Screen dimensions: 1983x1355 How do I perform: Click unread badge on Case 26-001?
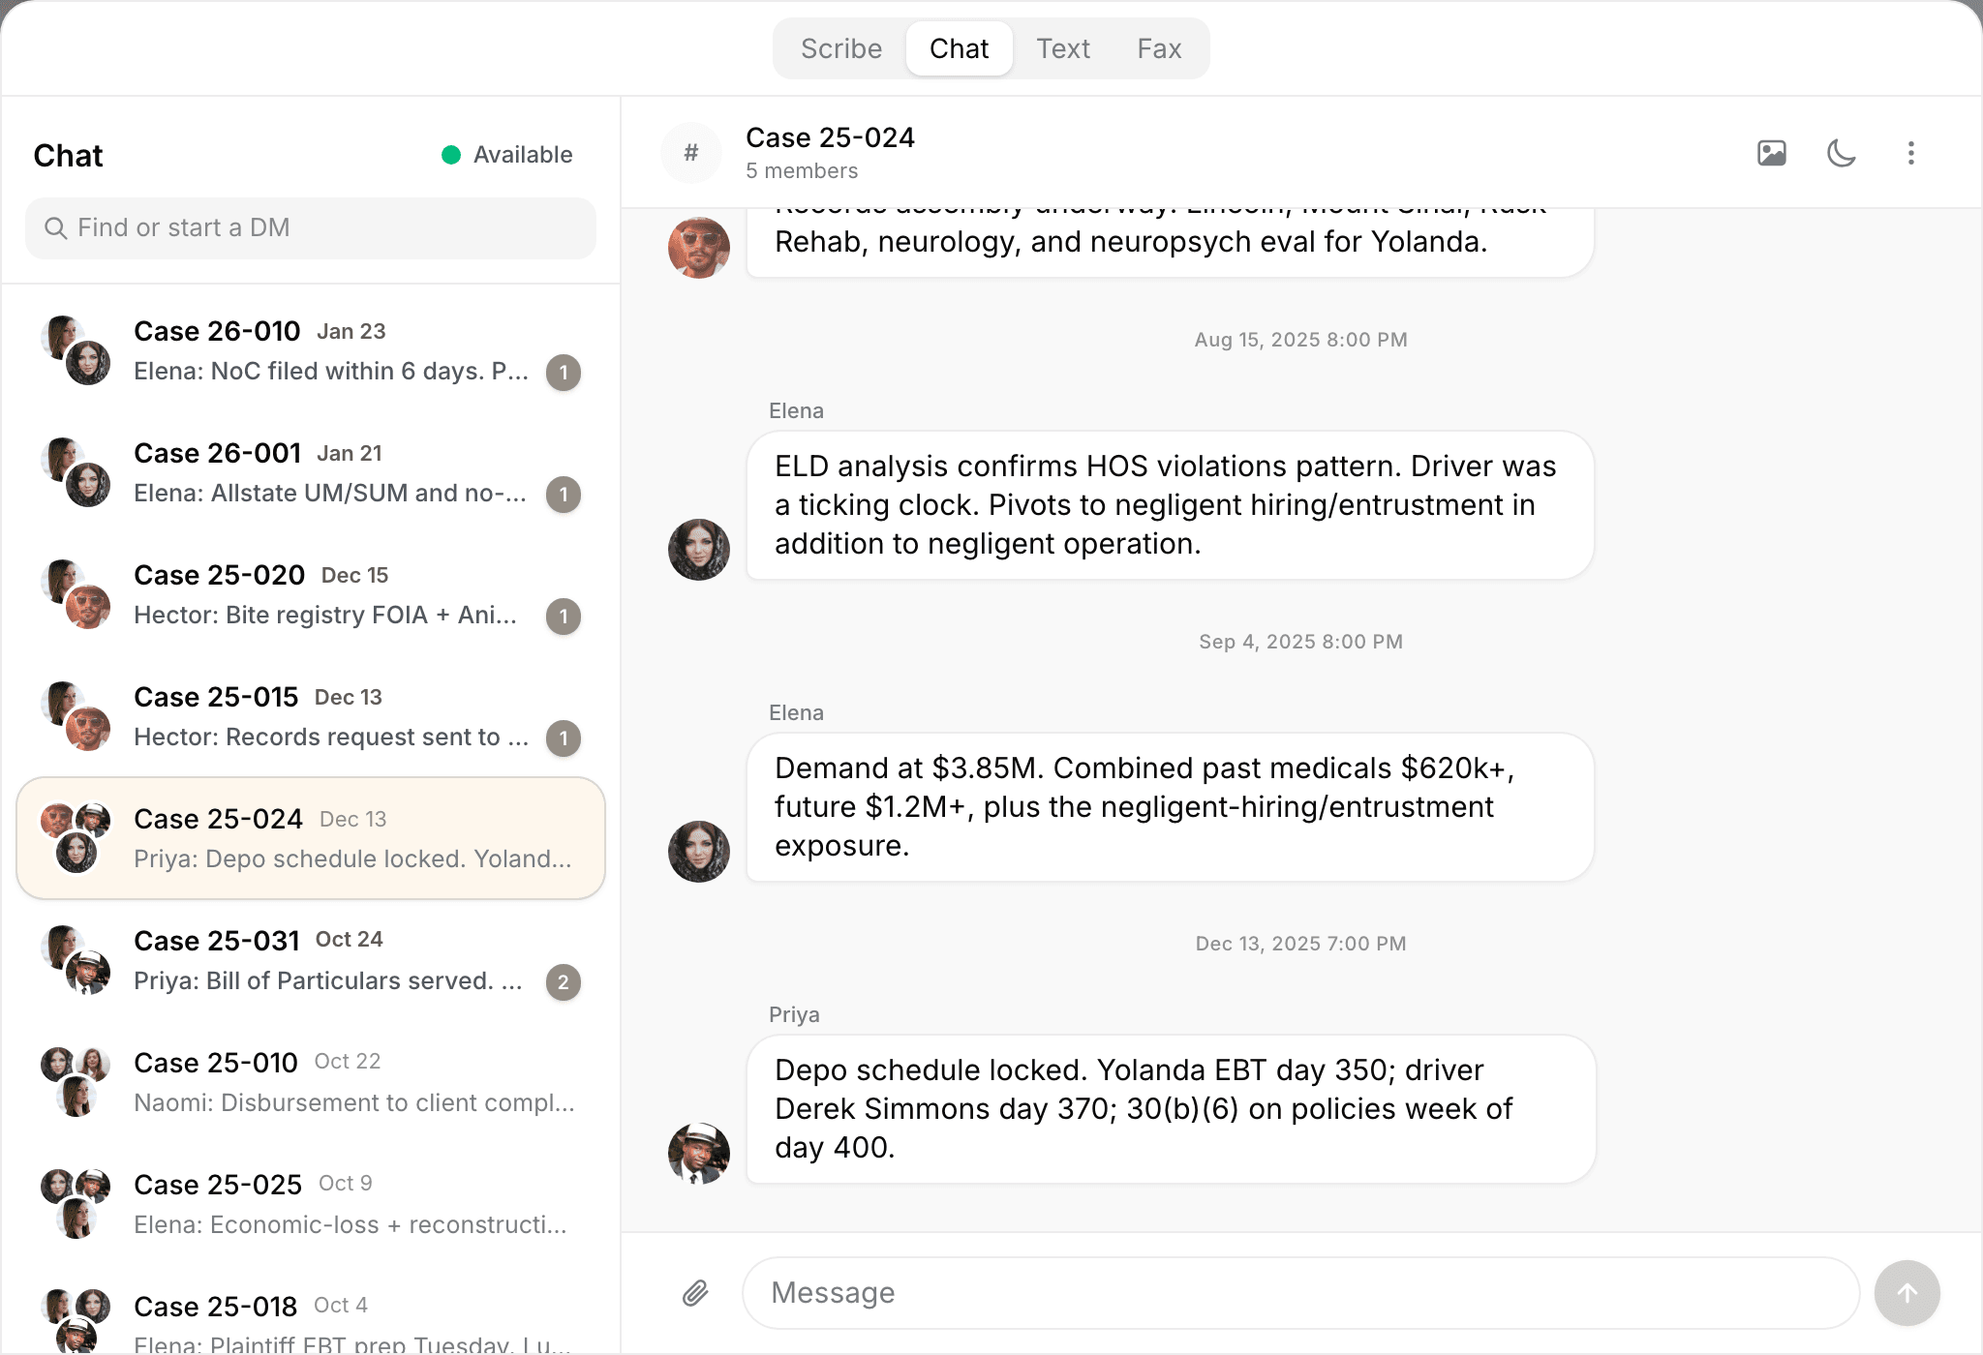coord(564,495)
